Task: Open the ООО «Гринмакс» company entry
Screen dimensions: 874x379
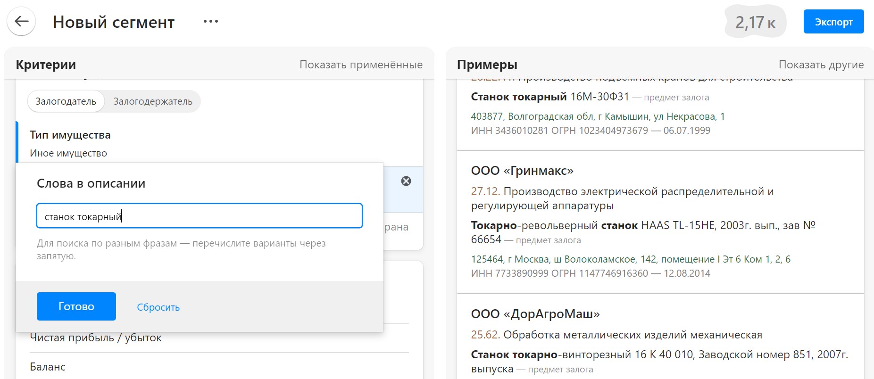Action: (x=522, y=171)
